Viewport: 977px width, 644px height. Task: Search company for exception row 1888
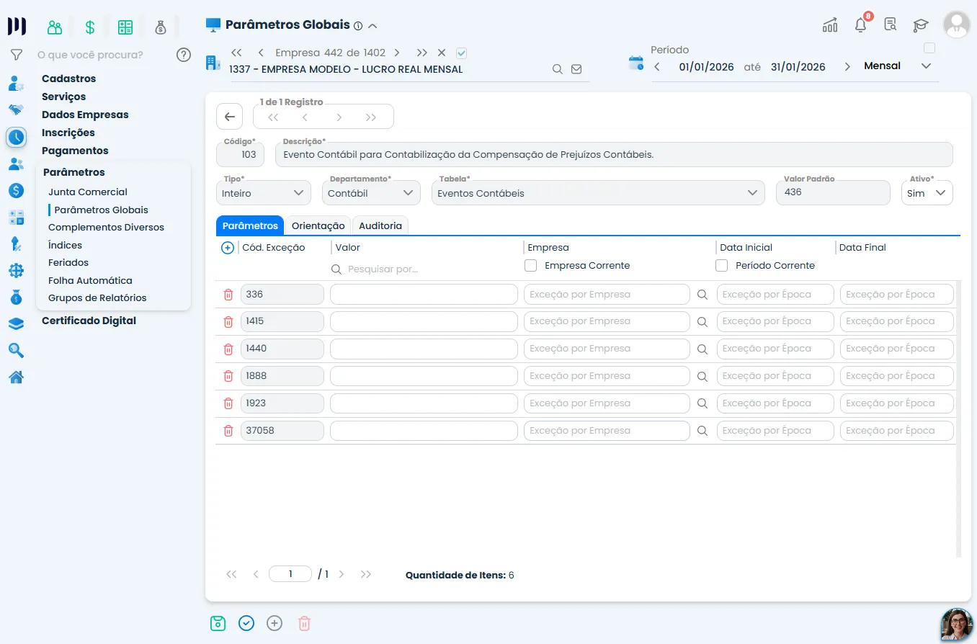pos(702,377)
